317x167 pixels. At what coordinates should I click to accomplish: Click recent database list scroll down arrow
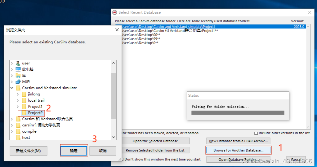pyautogui.click(x=308, y=127)
